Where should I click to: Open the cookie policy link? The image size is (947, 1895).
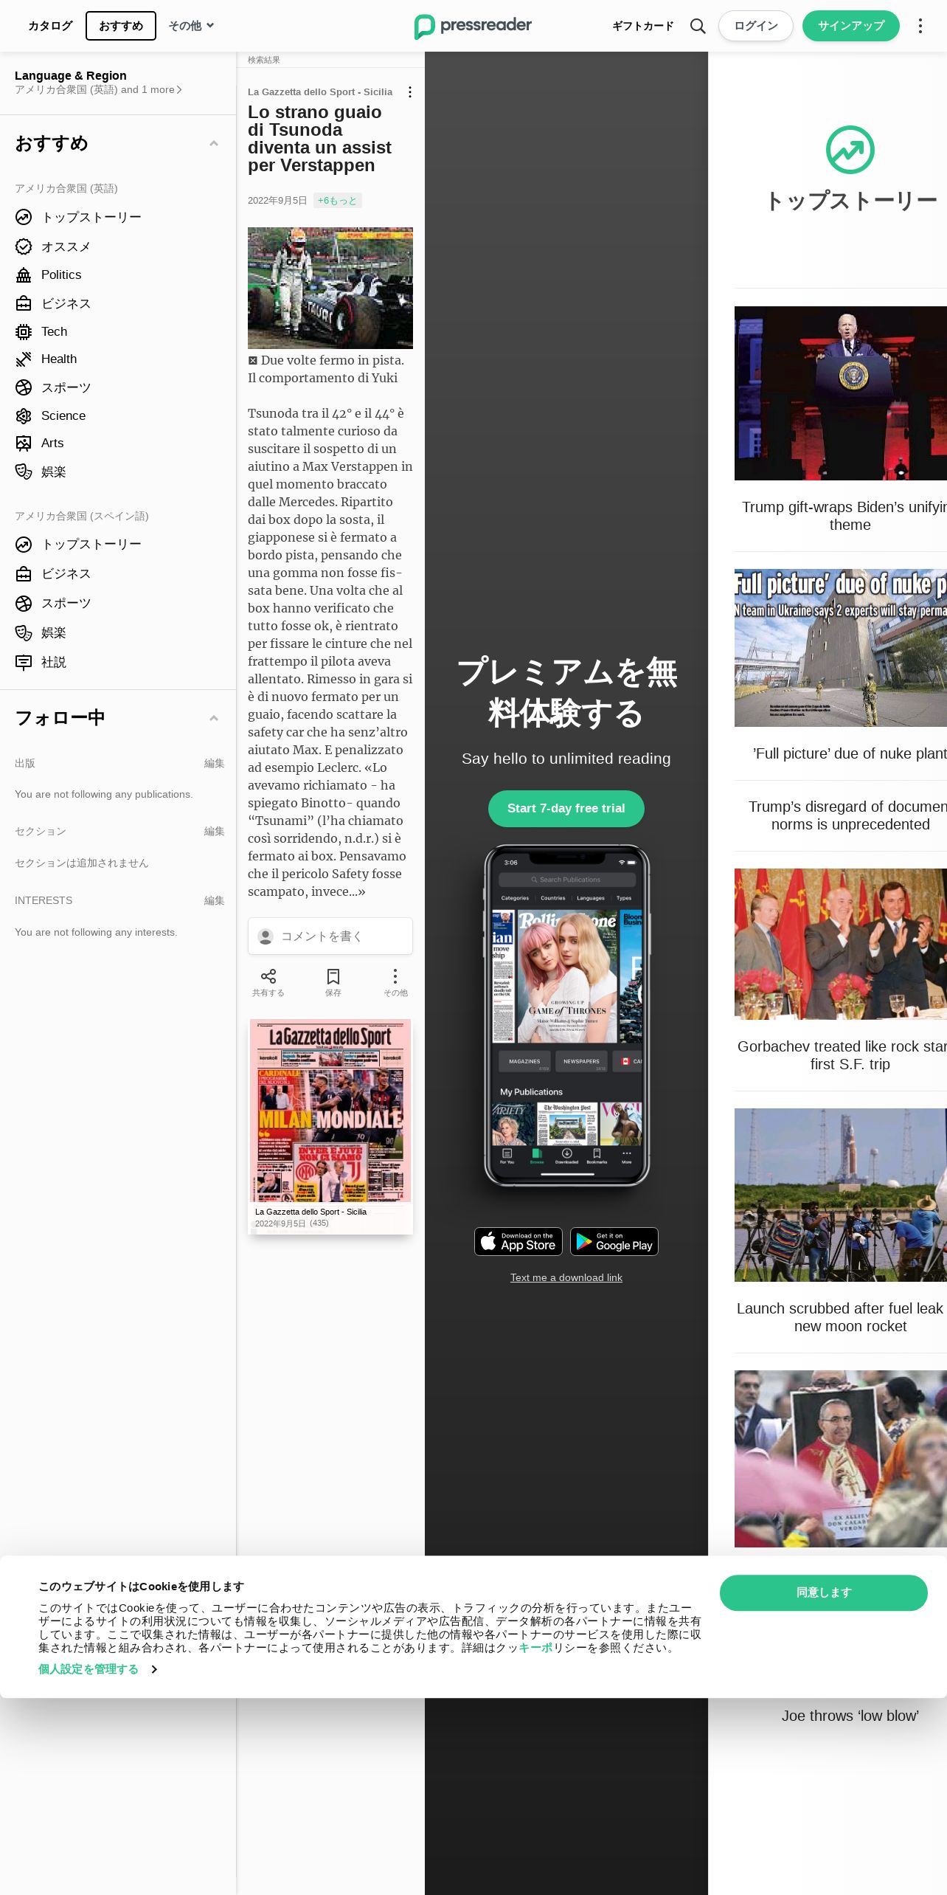[x=535, y=1648]
